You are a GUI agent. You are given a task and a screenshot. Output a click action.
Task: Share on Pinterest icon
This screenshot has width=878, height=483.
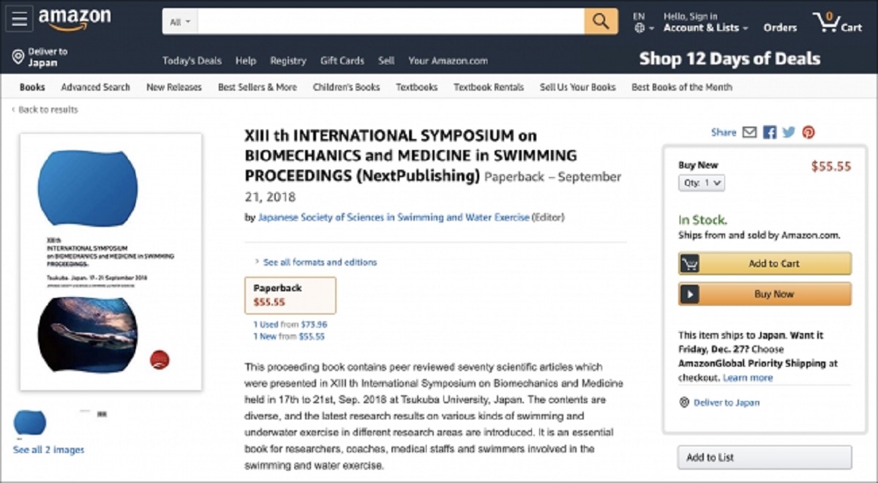tap(808, 132)
